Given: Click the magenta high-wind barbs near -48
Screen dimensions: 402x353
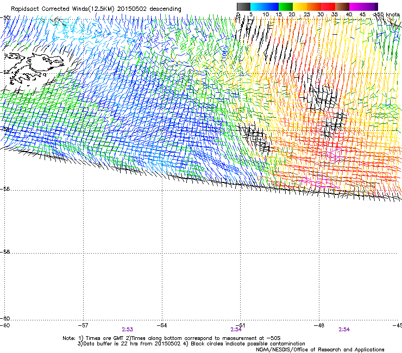Looking at the screenshot, I should 318,182.
